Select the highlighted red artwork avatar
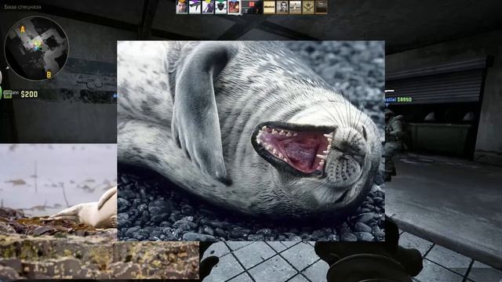This screenshot has height=282, width=502. pos(234,7)
